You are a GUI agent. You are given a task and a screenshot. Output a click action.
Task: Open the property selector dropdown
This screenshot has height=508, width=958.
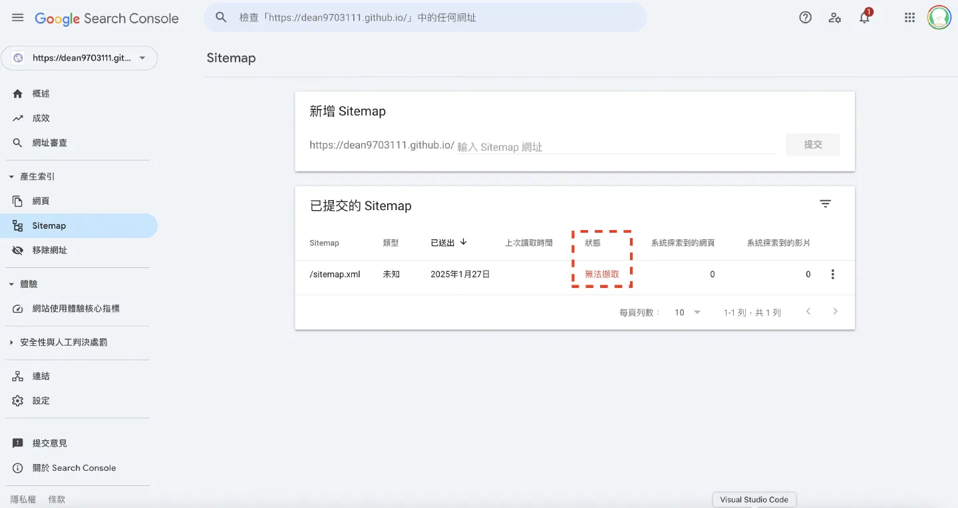[79, 58]
